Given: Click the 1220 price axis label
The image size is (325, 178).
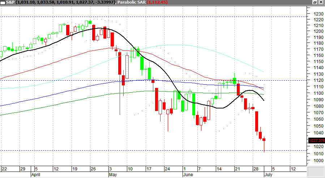Looking at the screenshot, I should (x=318, y=20).
